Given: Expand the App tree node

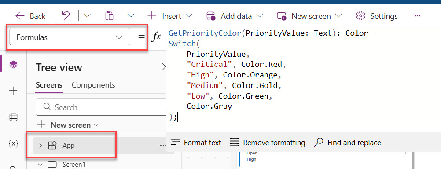Looking at the screenshot, I should (40, 145).
